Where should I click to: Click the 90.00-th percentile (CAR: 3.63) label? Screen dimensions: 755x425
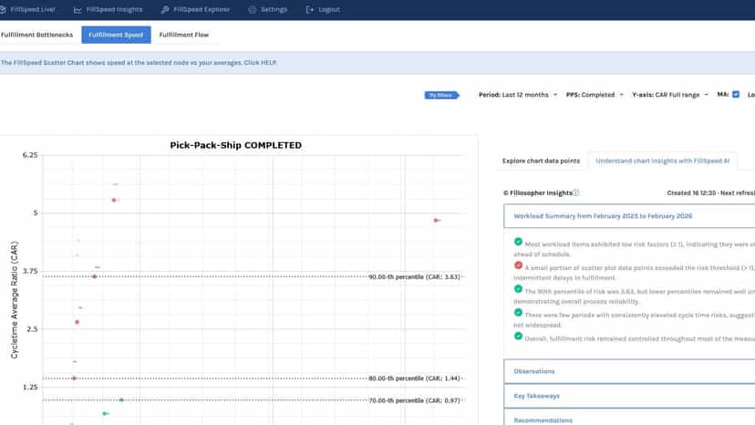click(414, 277)
